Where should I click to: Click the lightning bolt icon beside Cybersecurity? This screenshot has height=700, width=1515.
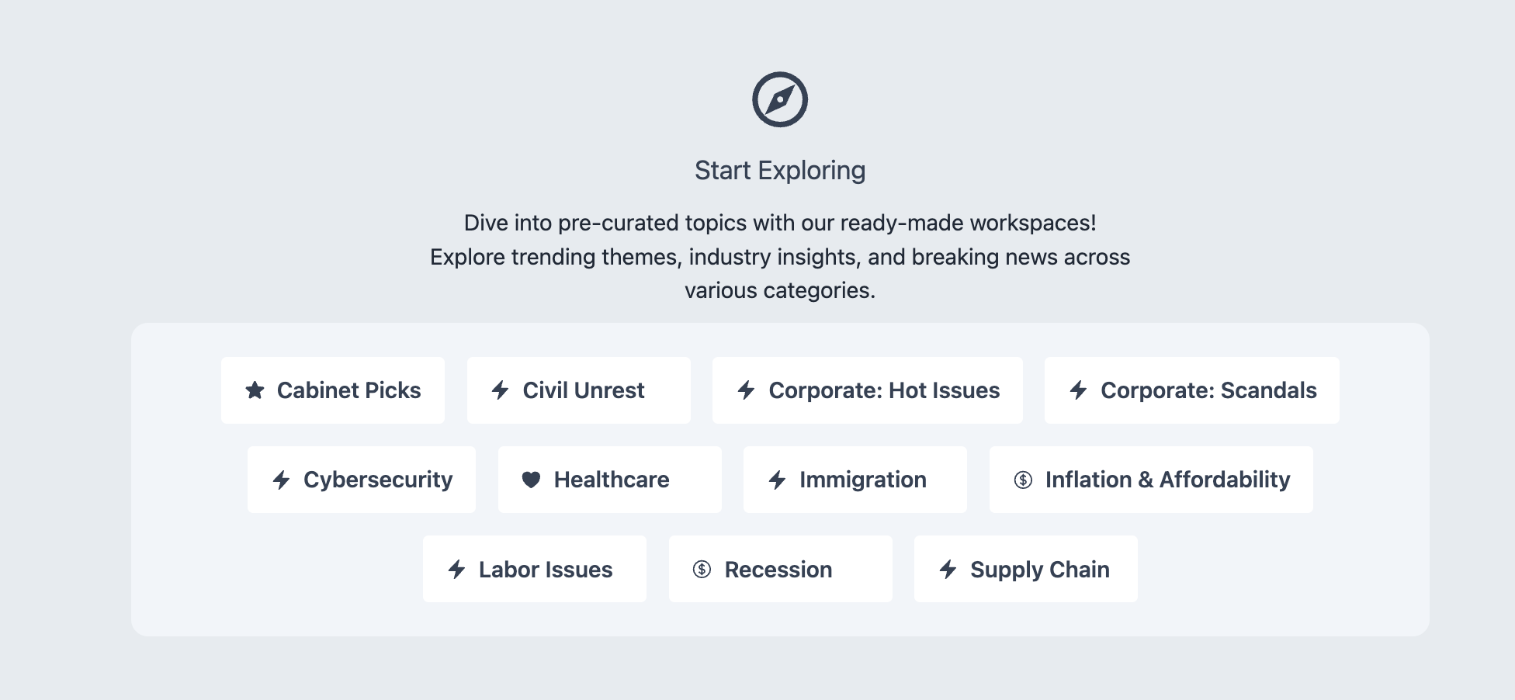(x=281, y=480)
